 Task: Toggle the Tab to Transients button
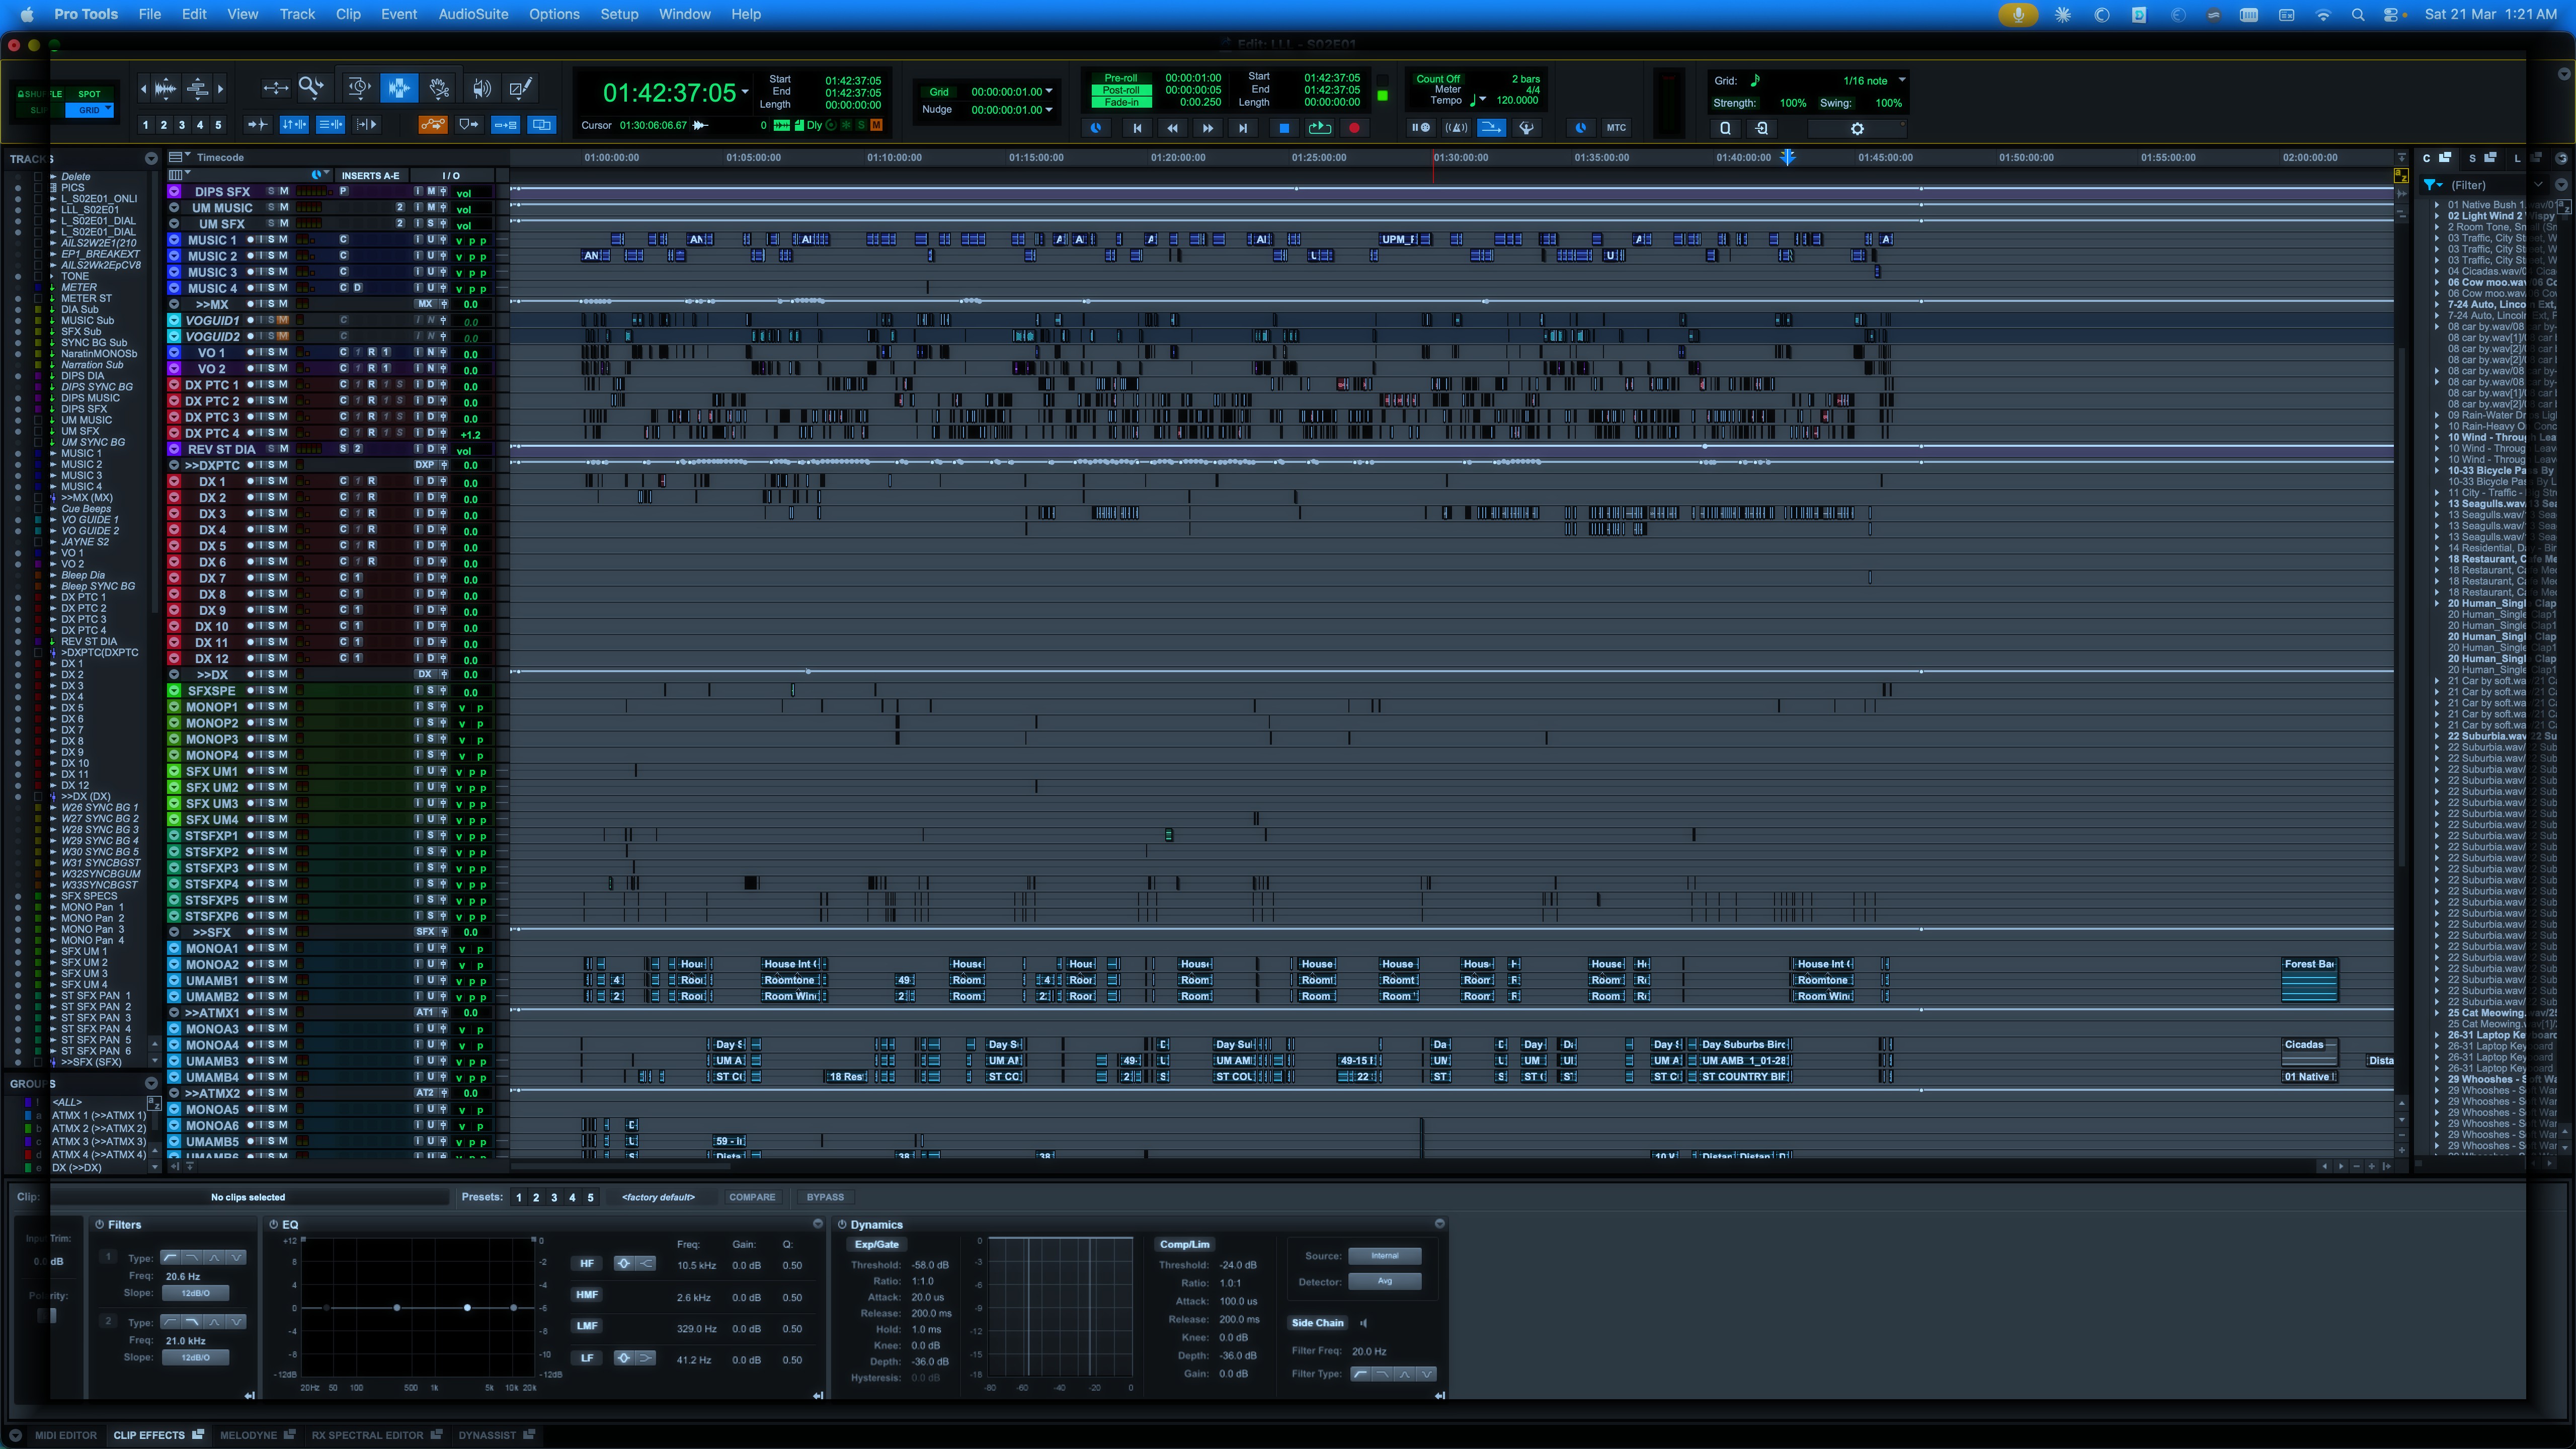257,125
